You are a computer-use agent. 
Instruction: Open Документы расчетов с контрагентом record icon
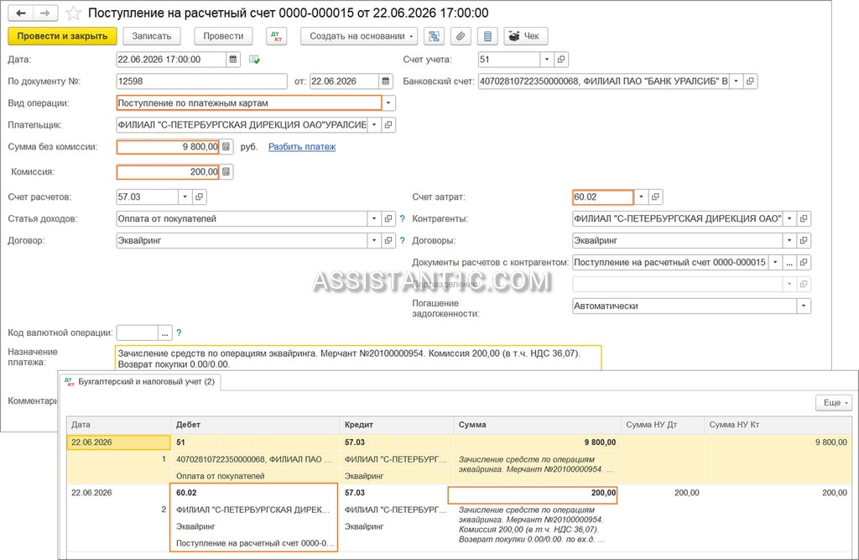804,262
